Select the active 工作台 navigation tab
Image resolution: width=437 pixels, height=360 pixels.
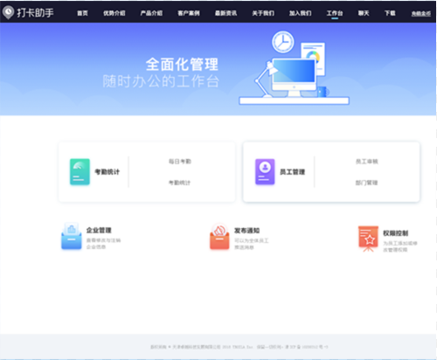335,13
